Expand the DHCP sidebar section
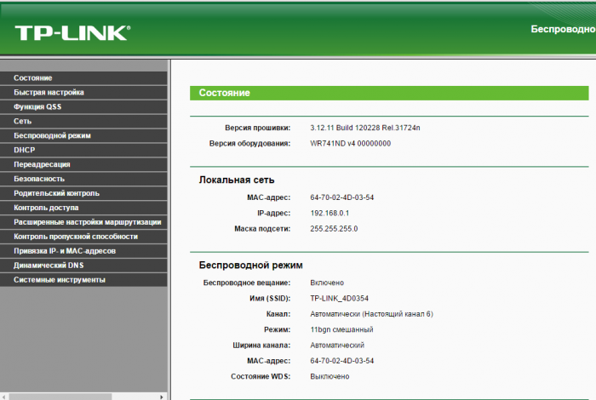Viewport: 596px width, 400px height. pyautogui.click(x=25, y=150)
